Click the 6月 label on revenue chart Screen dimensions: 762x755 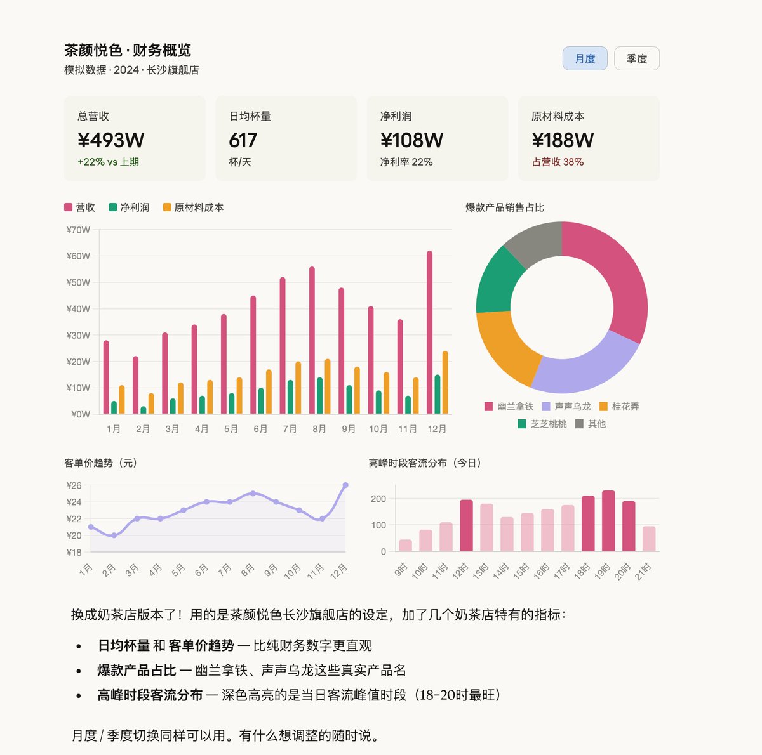pyautogui.click(x=260, y=429)
